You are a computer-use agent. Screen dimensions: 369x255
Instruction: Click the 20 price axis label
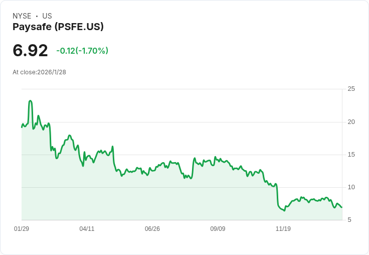point(351,122)
